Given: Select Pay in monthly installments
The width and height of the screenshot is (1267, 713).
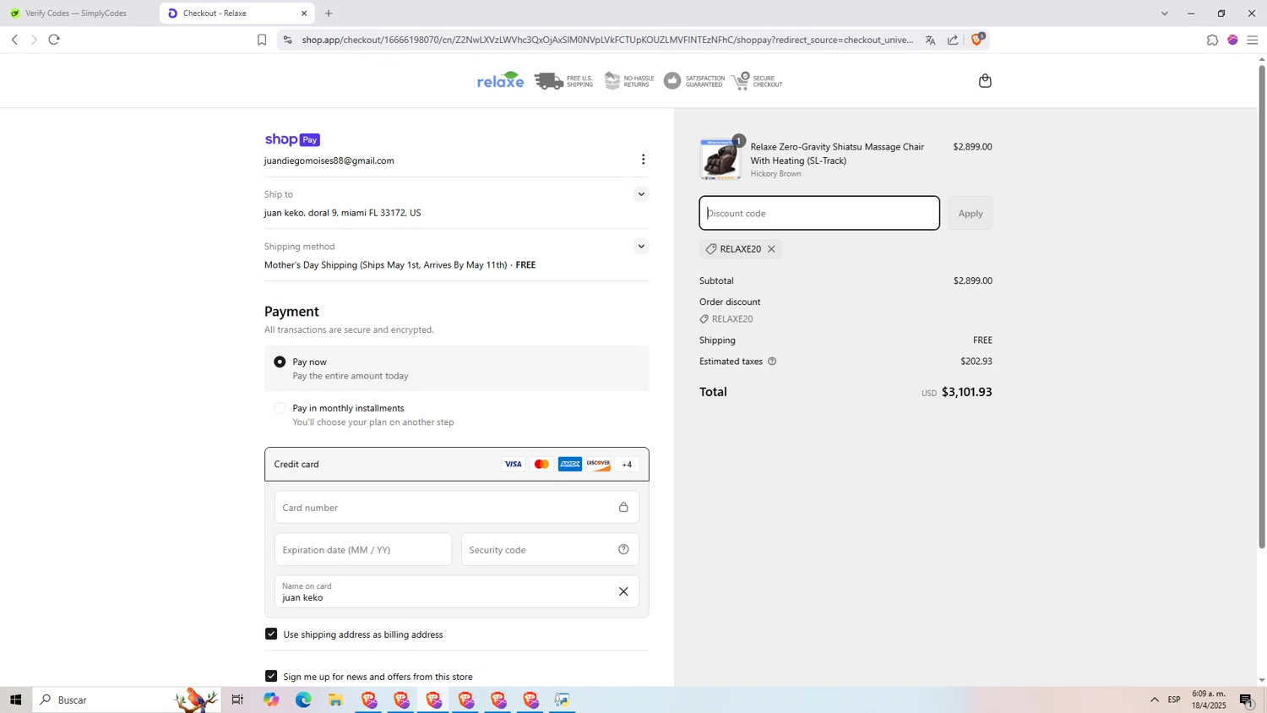Looking at the screenshot, I should [280, 408].
